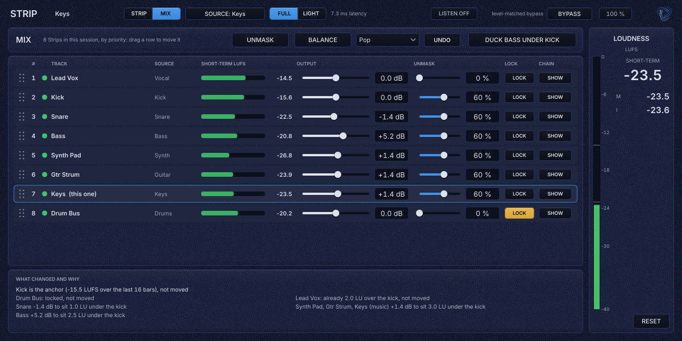Reset the loudness meter
The width and height of the screenshot is (682, 341).
[x=651, y=321]
